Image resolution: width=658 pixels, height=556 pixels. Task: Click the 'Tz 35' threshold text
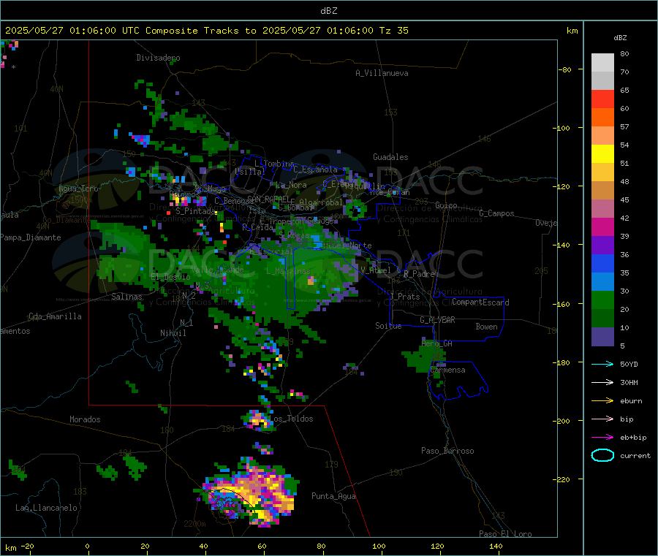pyautogui.click(x=393, y=31)
